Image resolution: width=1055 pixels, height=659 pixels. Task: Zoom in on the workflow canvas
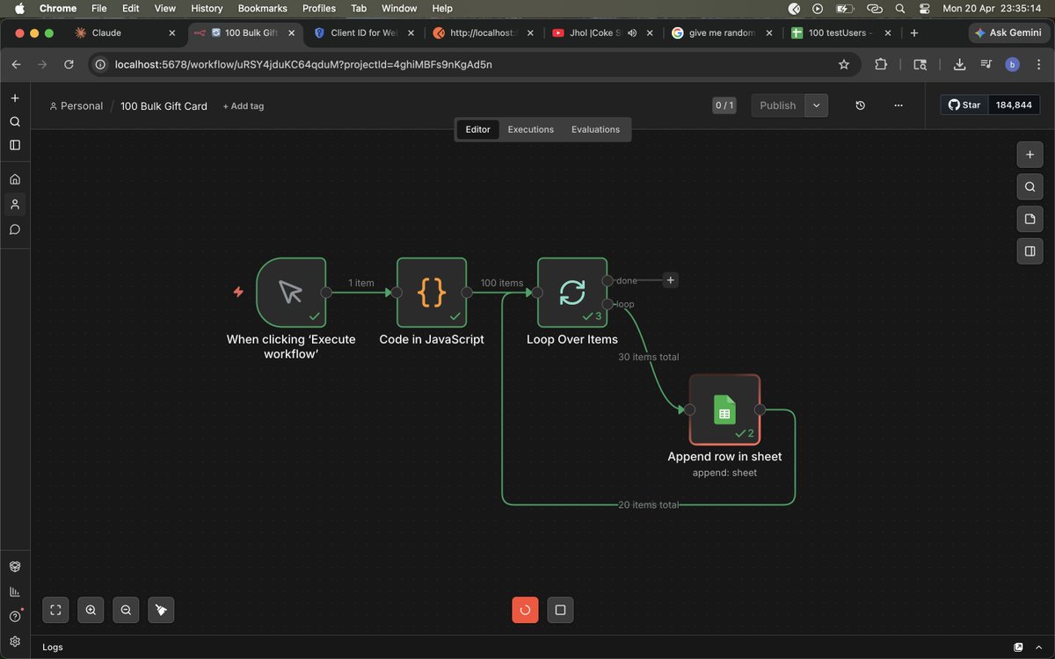point(91,610)
